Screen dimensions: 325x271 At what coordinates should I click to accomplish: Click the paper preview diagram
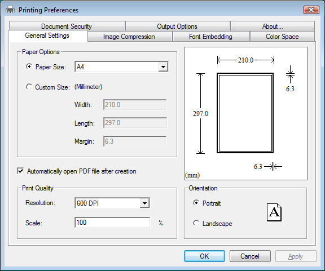click(245, 113)
